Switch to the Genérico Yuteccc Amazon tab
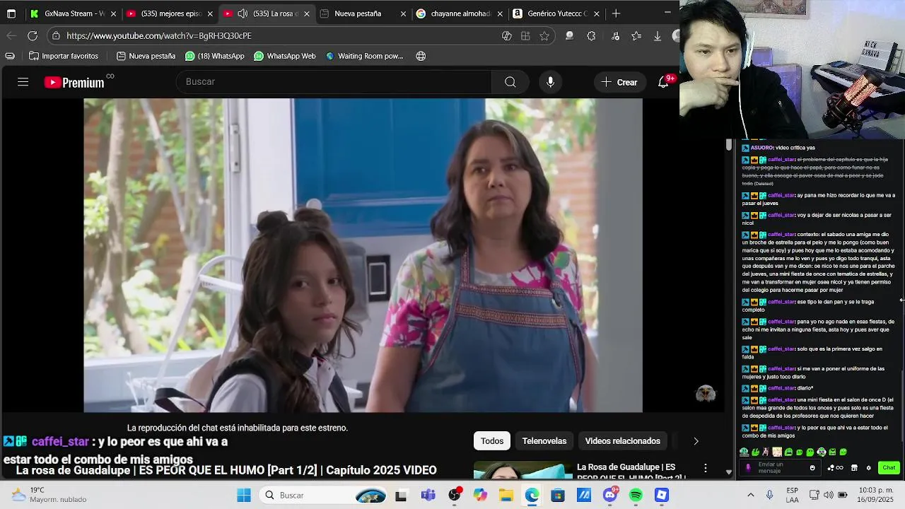Image resolution: width=905 pixels, height=509 pixels. tap(557, 13)
